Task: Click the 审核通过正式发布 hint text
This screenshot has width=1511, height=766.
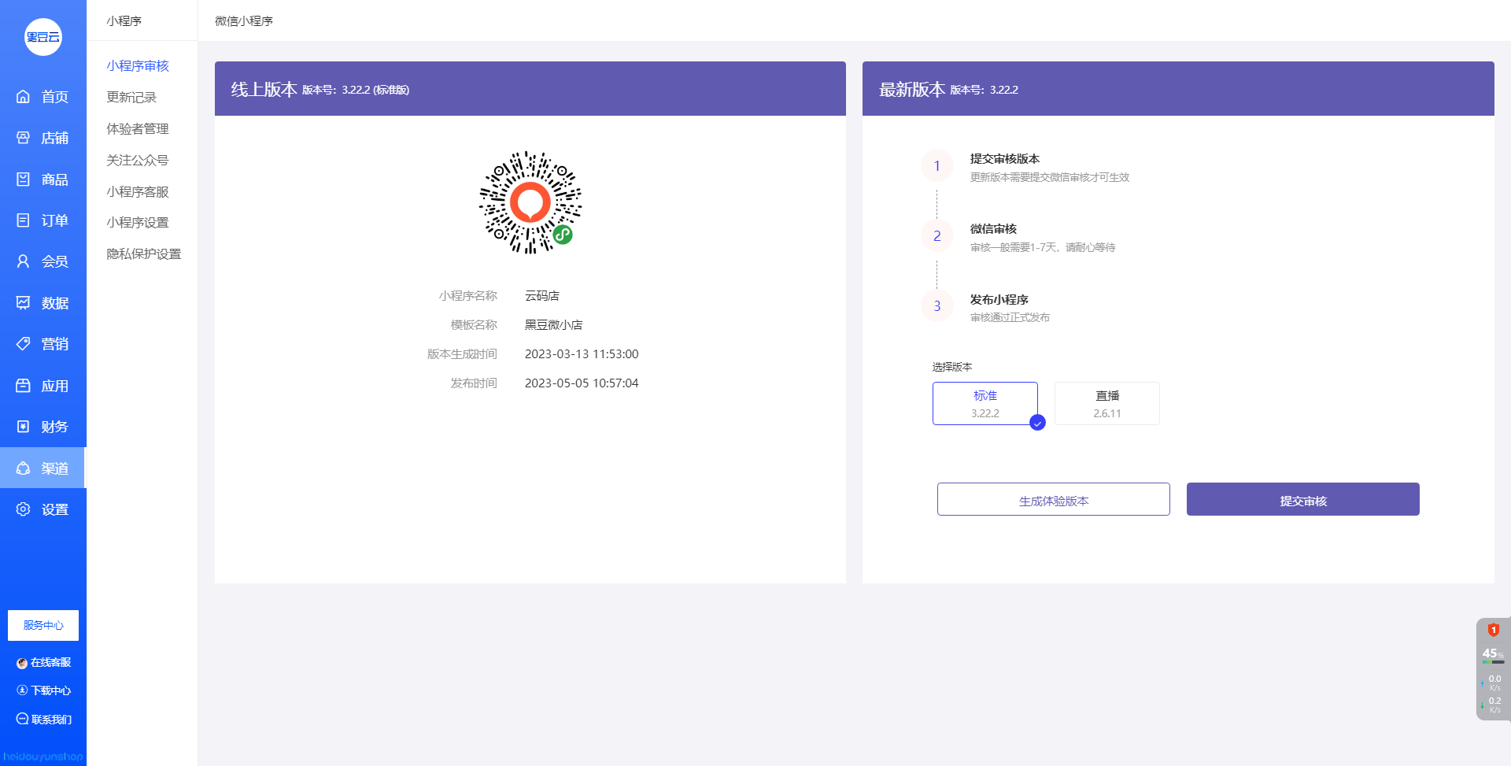Action: pos(1010,317)
